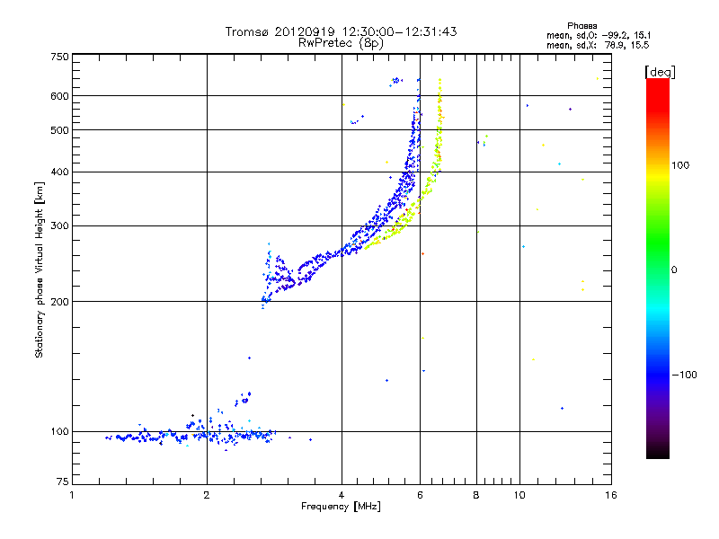This screenshot has height=539, width=719.
Task: Click the "Frequency [MHz]" axis label
Action: [341, 507]
